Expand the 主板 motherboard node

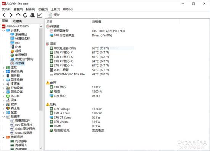pos(3,67)
